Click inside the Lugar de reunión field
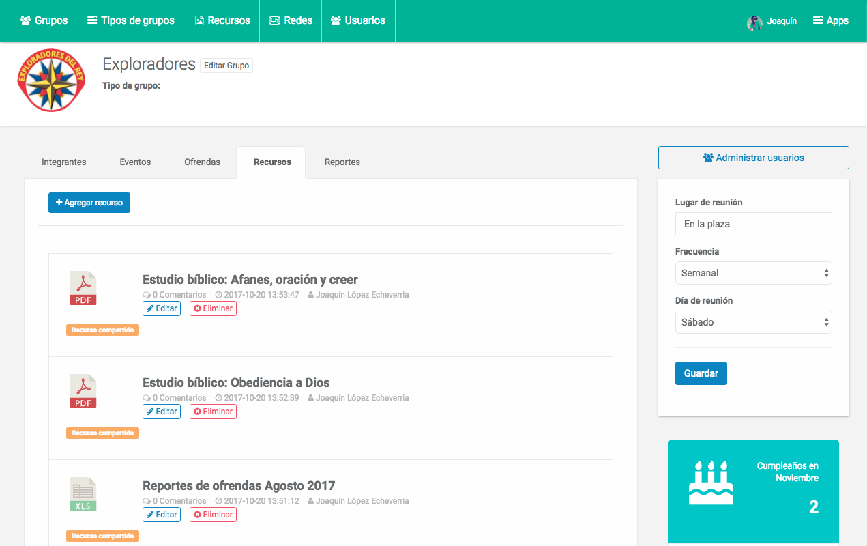867x546 pixels. click(753, 223)
